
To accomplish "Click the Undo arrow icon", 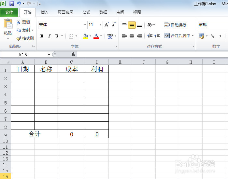I will point(19,3).
